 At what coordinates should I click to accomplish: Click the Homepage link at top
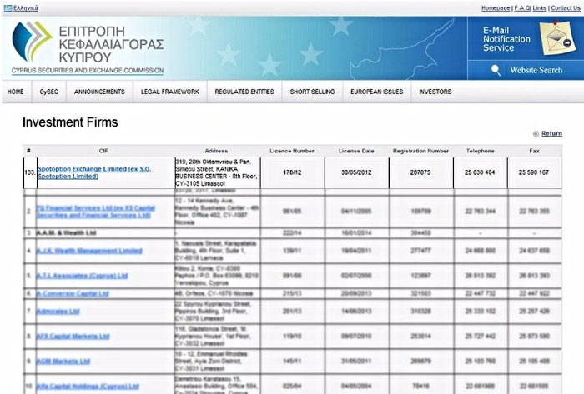496,7
